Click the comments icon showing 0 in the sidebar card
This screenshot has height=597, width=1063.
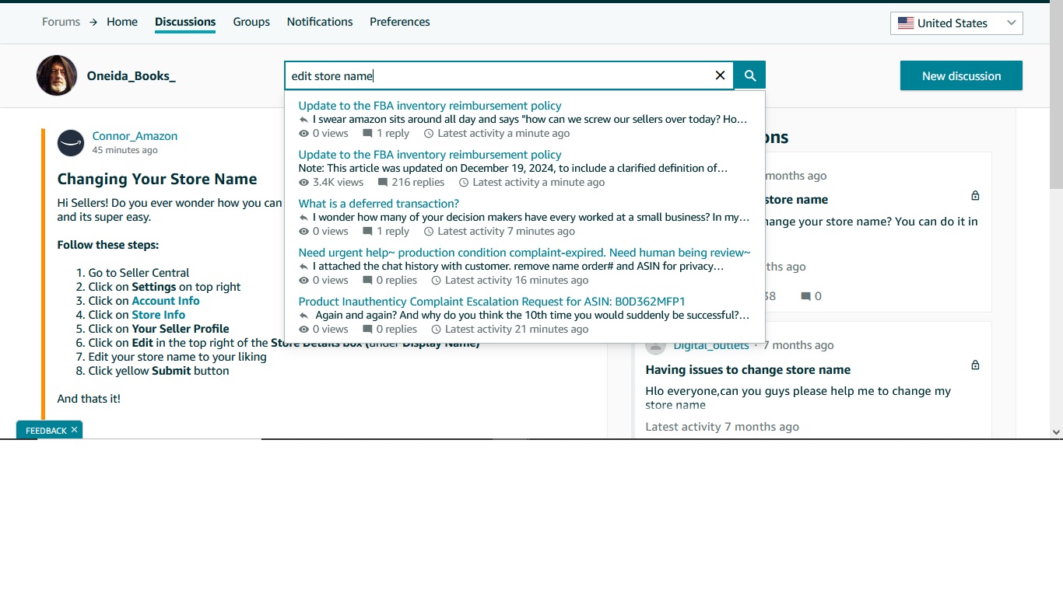805,296
